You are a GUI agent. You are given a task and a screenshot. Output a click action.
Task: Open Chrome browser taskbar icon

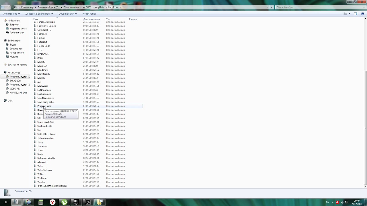tap(29, 202)
